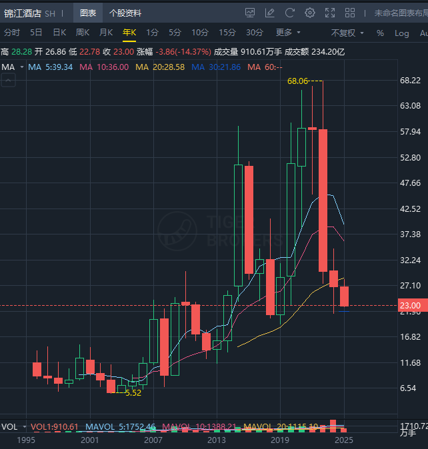Click the MA 60 indicator label
This screenshot has width=428, height=449.
coord(265,67)
